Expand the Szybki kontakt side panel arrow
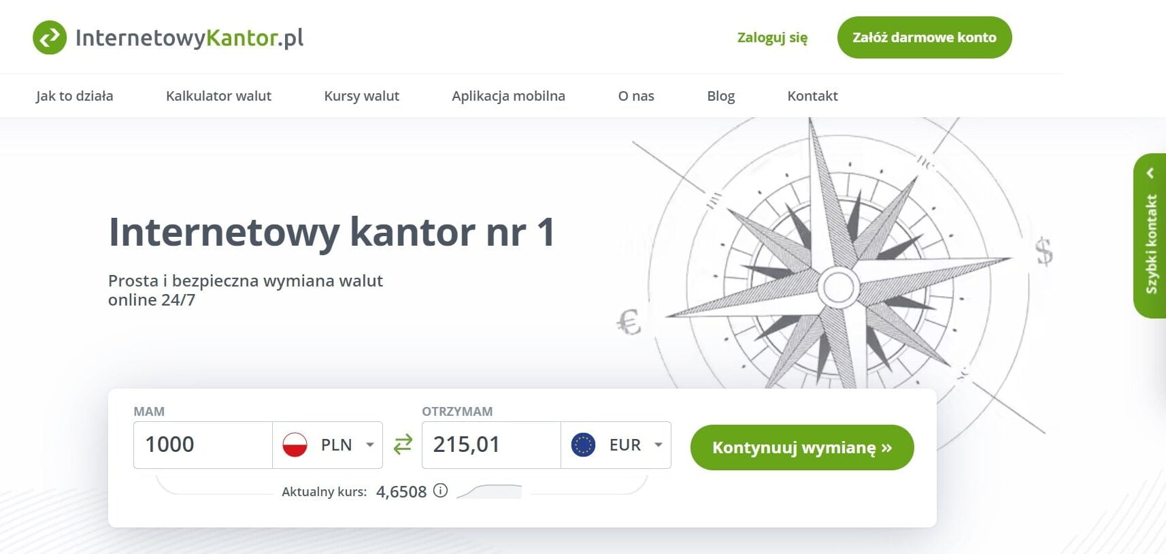 pos(1150,174)
